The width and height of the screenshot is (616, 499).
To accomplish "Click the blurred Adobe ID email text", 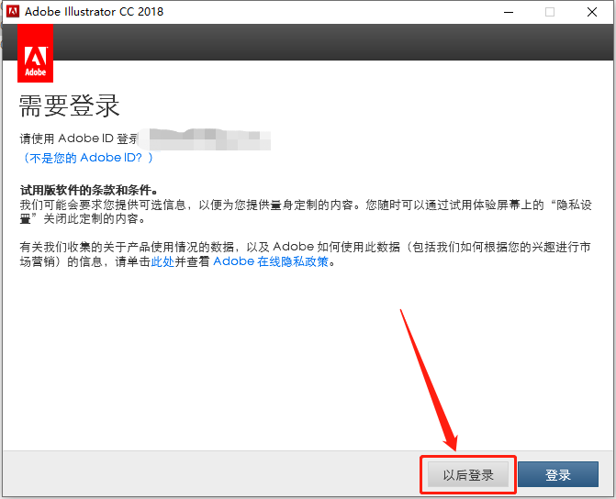I will point(205,139).
